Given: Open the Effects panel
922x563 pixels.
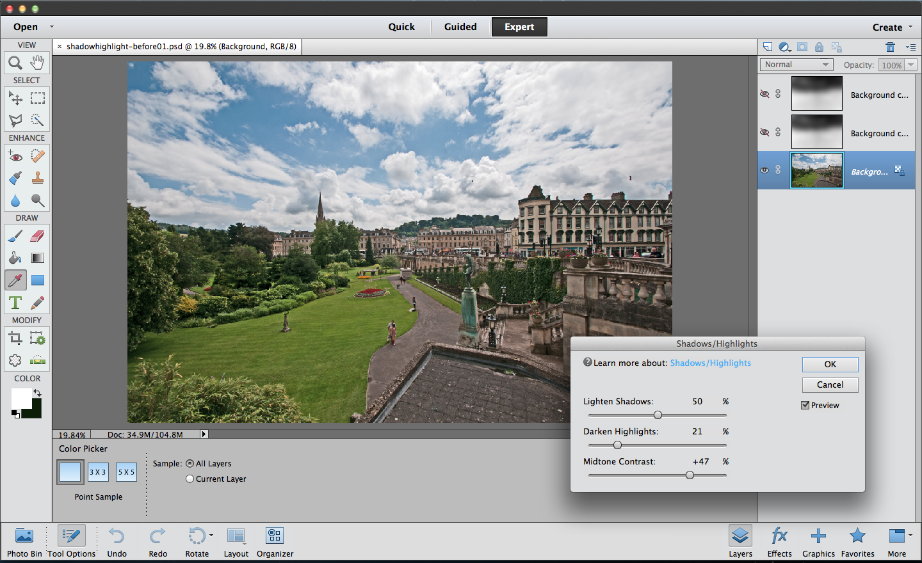Looking at the screenshot, I should pyautogui.click(x=779, y=541).
